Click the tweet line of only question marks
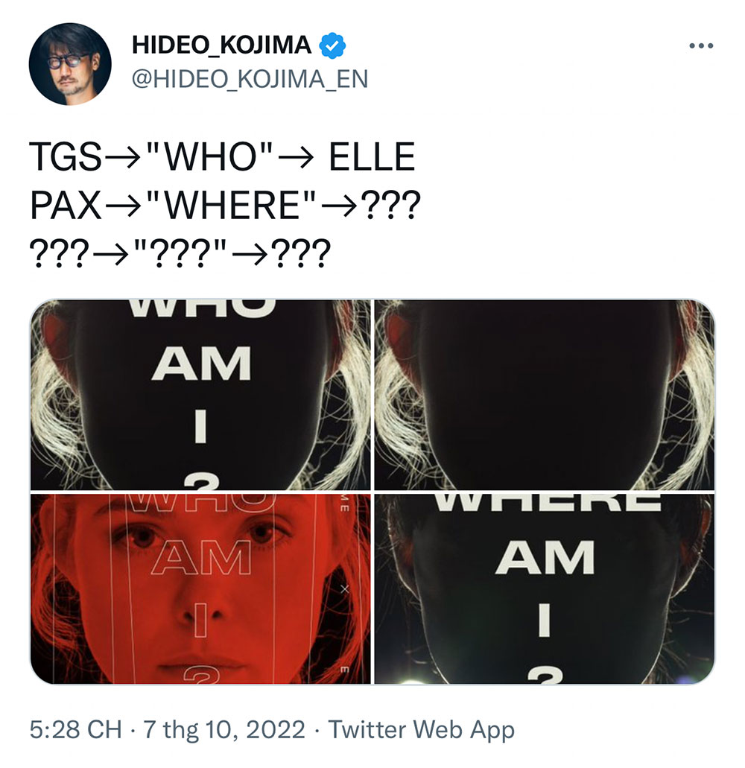The height and width of the screenshot is (768, 745). tap(180, 254)
